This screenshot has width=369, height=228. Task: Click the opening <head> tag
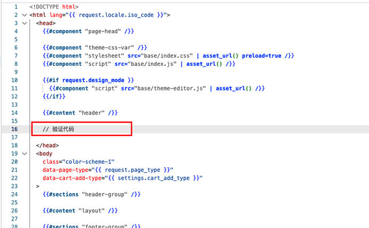45,23
